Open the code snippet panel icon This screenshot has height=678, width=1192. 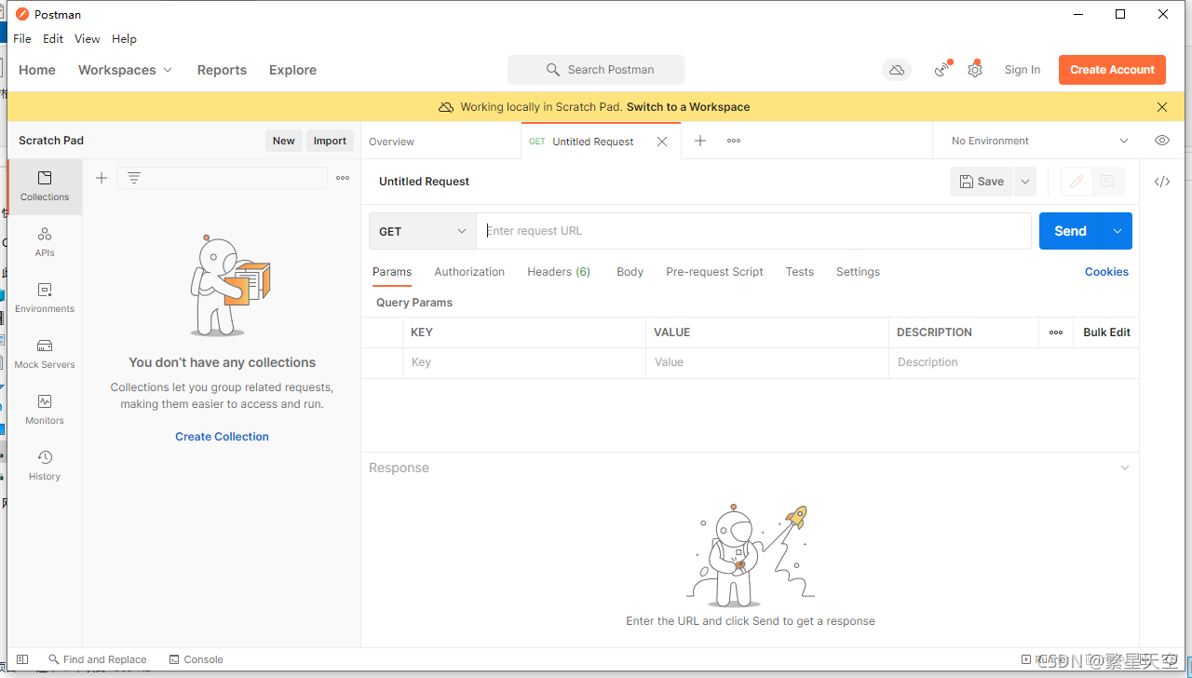1162,182
